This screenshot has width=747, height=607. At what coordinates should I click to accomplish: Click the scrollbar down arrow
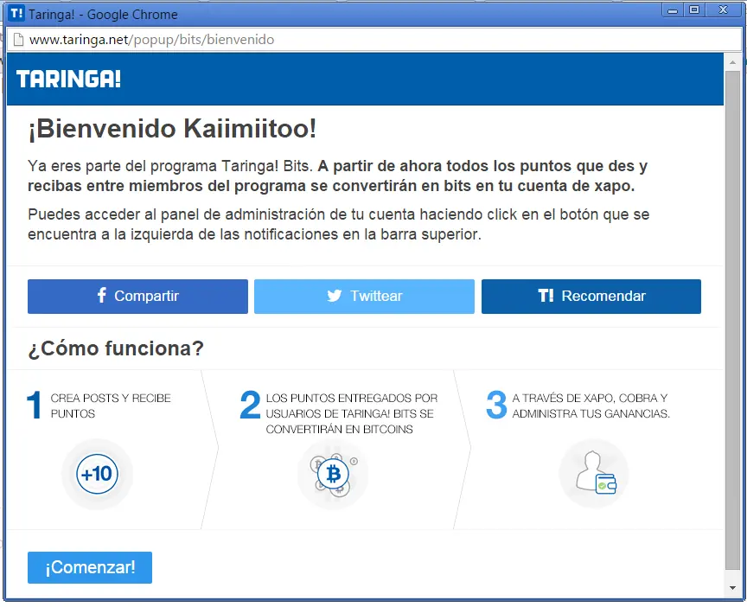pos(732,588)
